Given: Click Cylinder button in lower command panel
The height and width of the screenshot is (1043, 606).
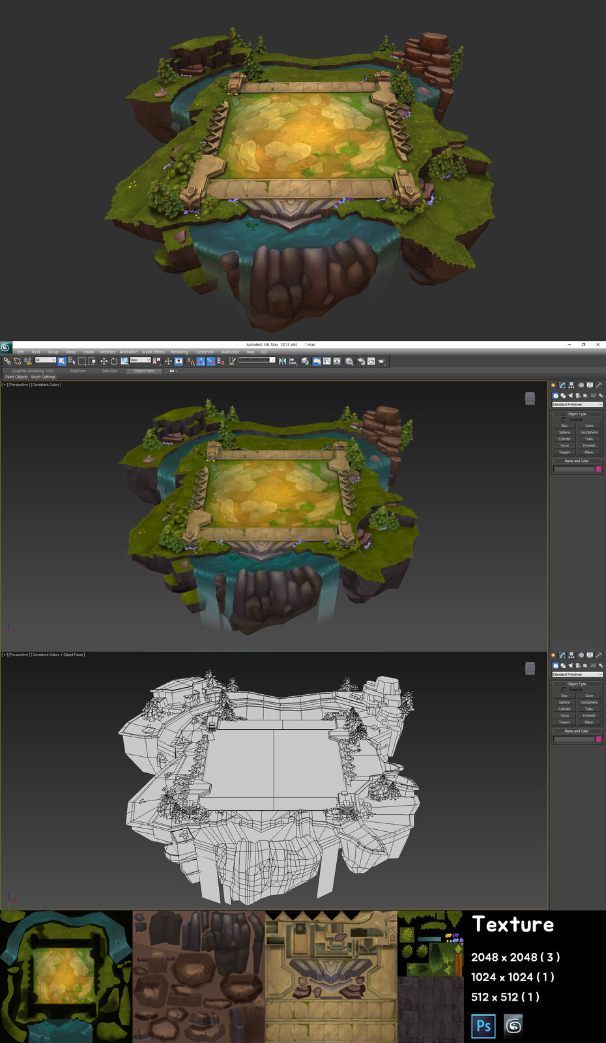Looking at the screenshot, I should 564,709.
